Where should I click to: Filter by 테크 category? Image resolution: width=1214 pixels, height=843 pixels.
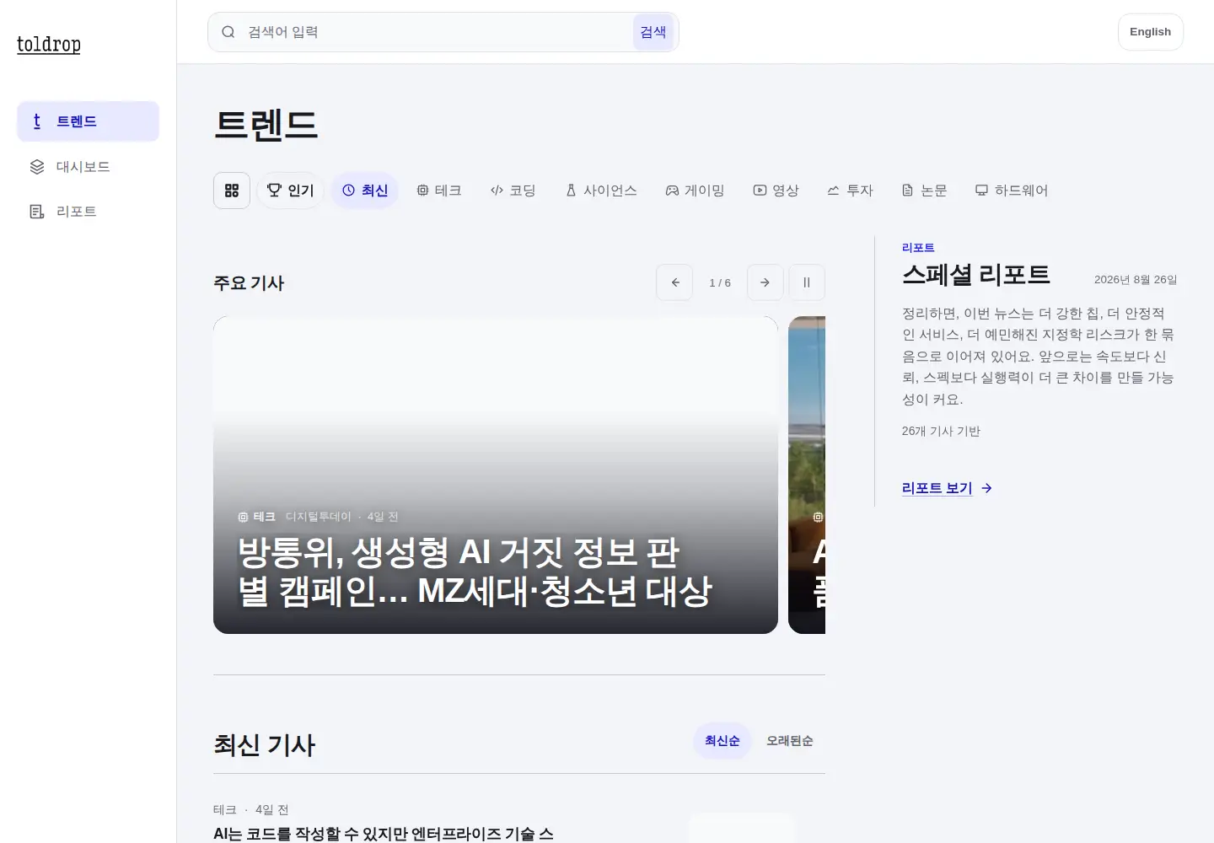439,191
